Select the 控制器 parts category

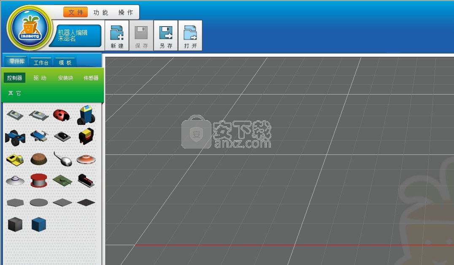[x=14, y=78]
